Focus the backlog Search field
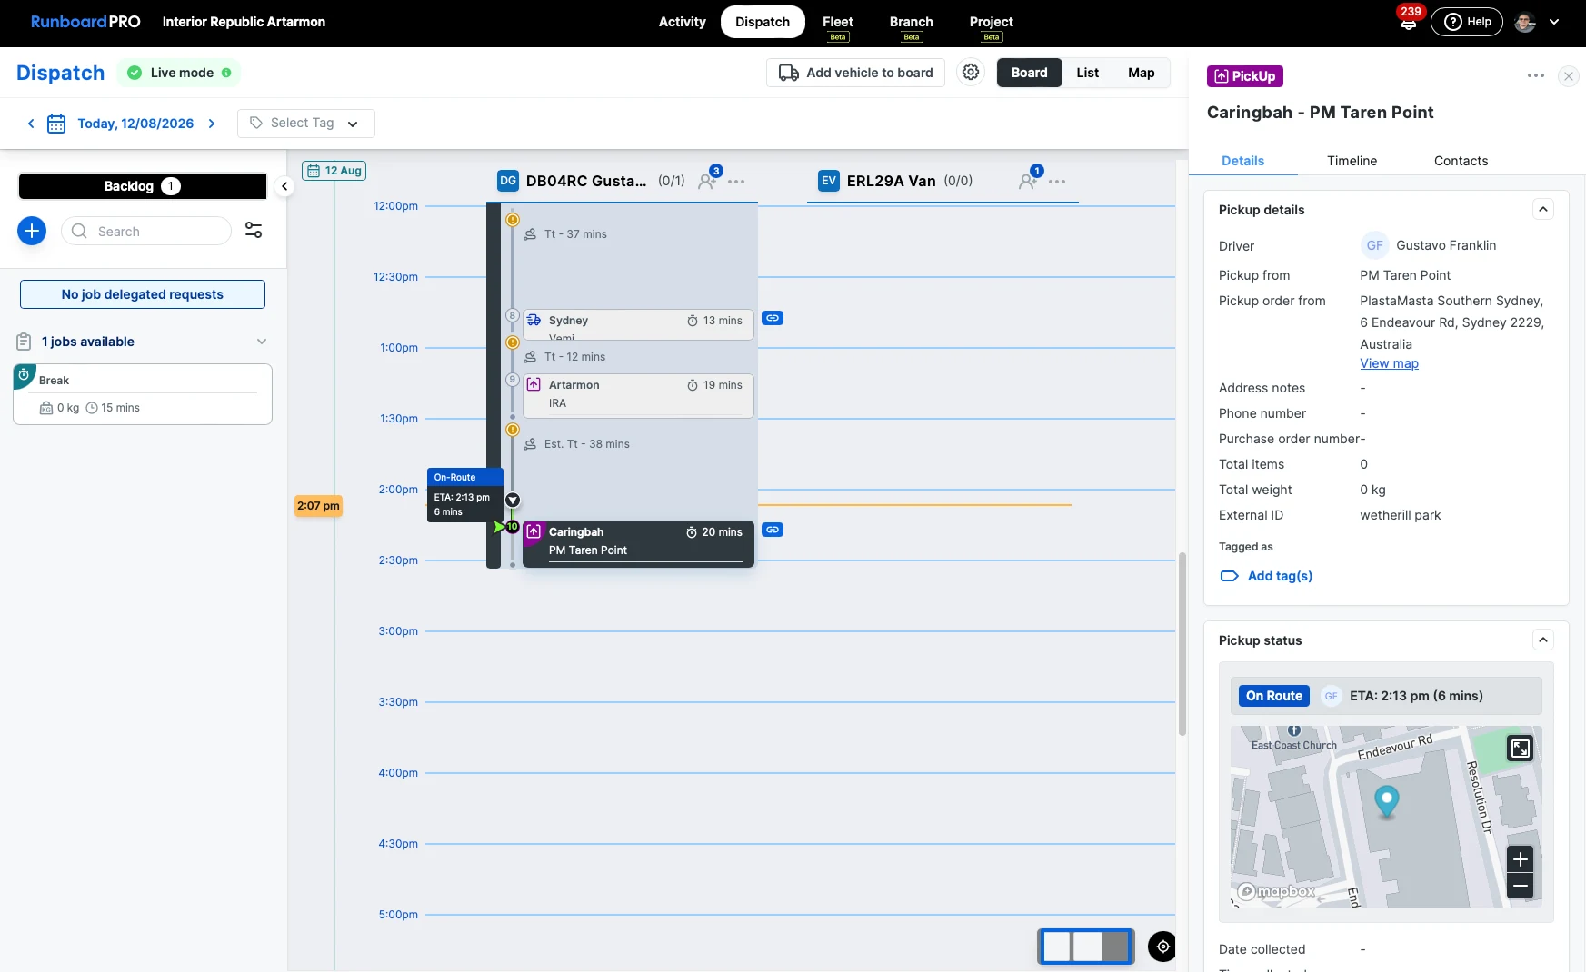 [x=146, y=231]
